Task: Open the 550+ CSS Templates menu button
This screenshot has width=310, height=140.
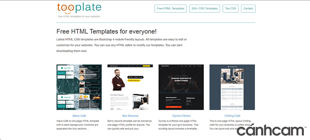Action: pos(205,9)
